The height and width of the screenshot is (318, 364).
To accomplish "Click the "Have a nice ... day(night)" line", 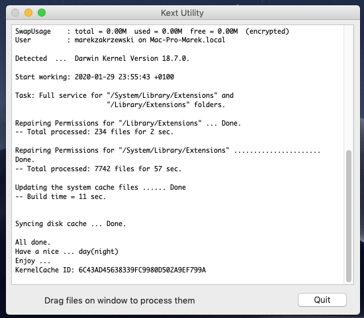I will click(x=67, y=251).
